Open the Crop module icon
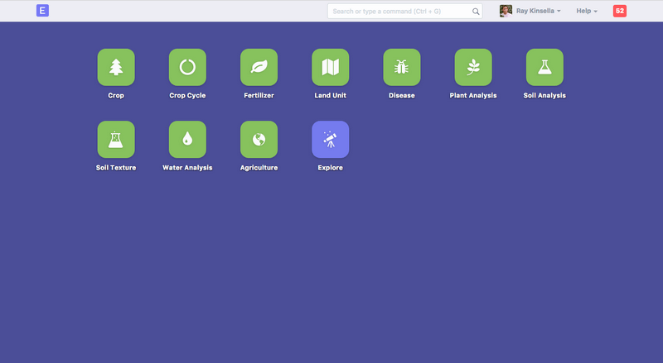Image resolution: width=663 pixels, height=363 pixels. click(116, 67)
